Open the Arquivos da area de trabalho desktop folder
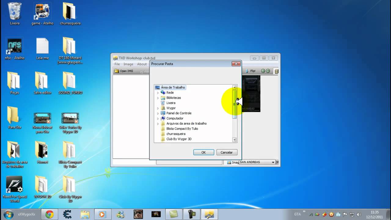 14,154
